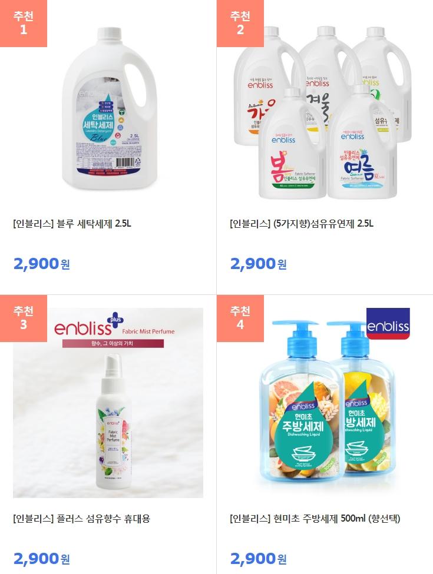433x574 pixels.
Task: Open the blue laundry detergent 2.5L product image
Action: tap(108, 108)
